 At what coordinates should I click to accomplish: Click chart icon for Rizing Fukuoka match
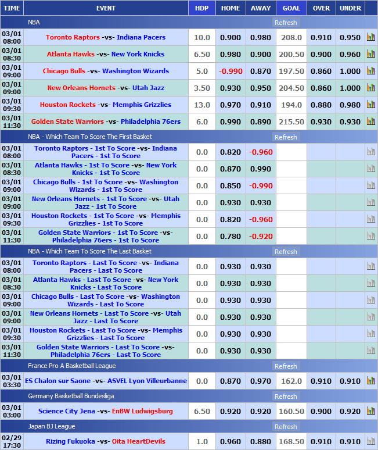point(370,441)
